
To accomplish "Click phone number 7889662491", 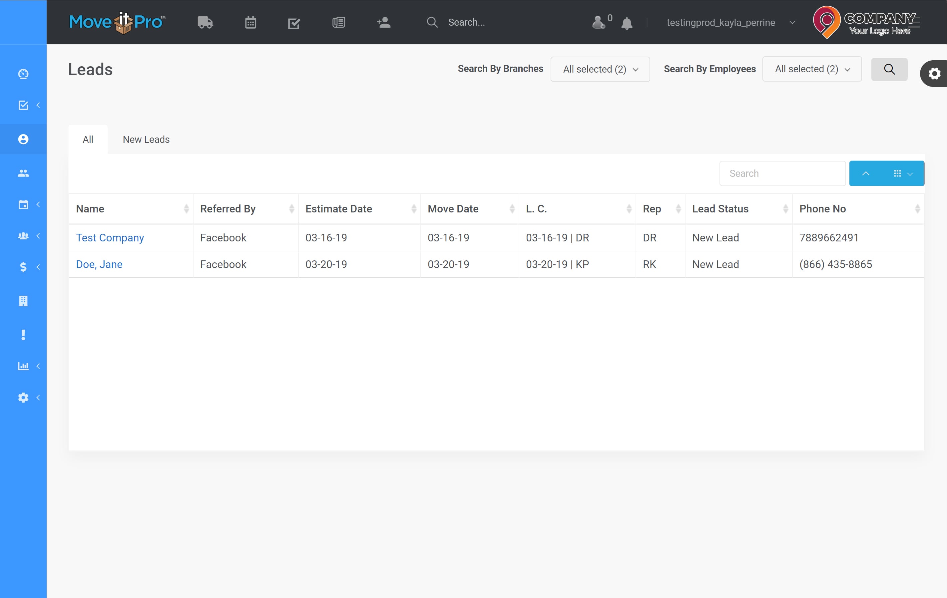I will (x=829, y=237).
